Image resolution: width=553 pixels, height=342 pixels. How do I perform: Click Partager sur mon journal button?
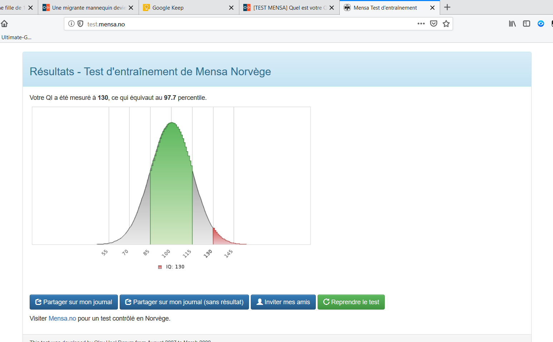[x=74, y=302]
